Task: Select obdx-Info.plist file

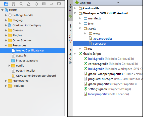Action: [x=26, y=71]
